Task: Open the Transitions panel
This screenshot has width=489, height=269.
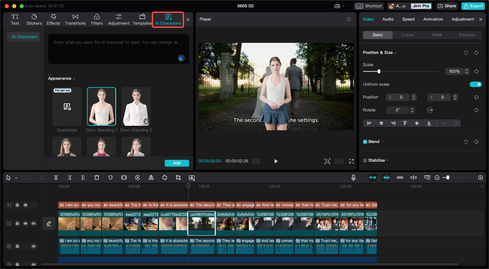Action: click(x=75, y=19)
